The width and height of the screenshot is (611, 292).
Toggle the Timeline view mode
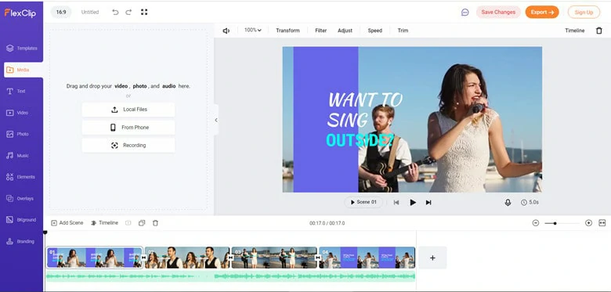pos(104,223)
